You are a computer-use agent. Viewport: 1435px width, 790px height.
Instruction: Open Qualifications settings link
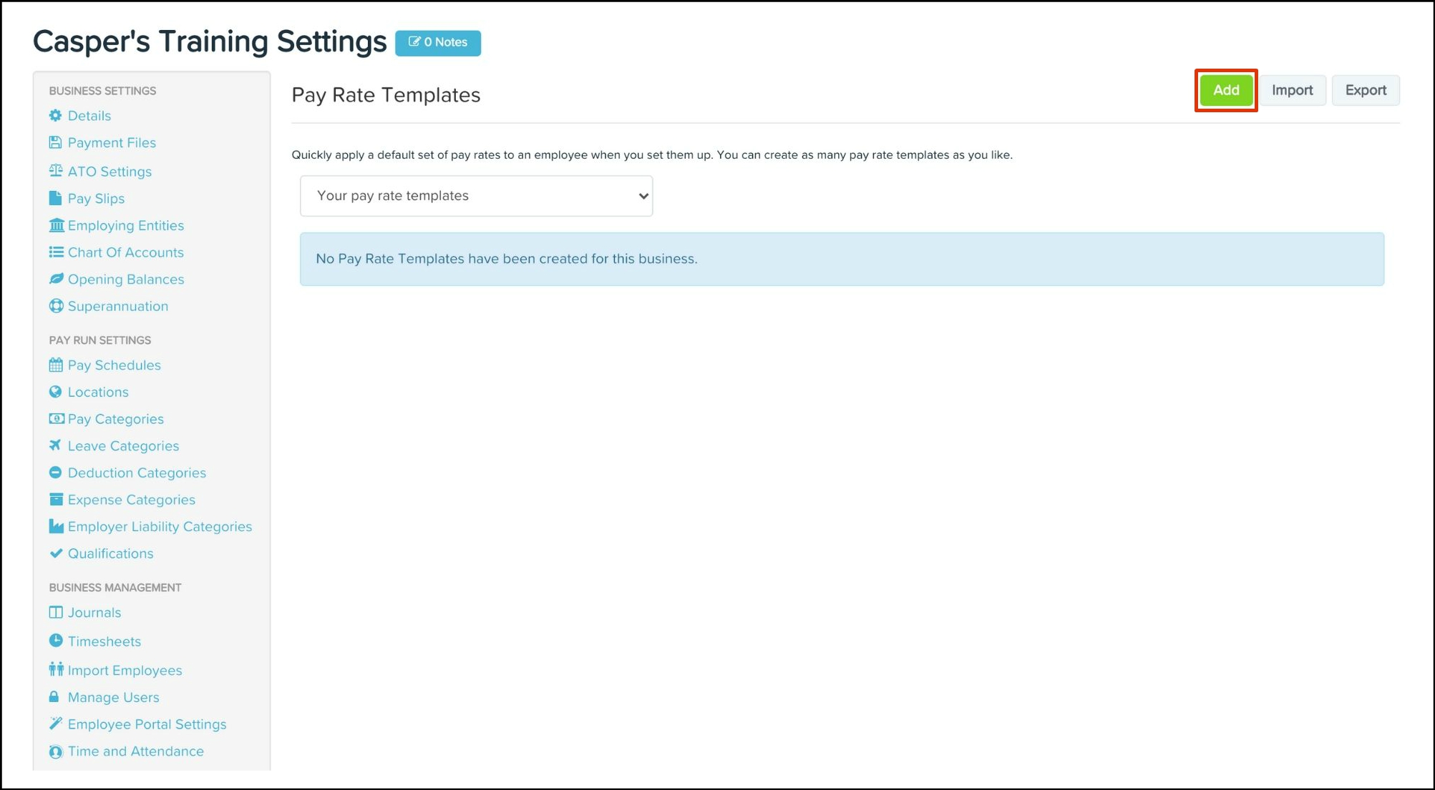(110, 553)
